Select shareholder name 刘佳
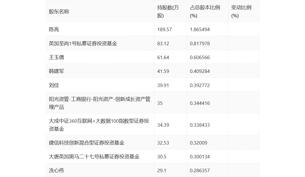 point(54,85)
